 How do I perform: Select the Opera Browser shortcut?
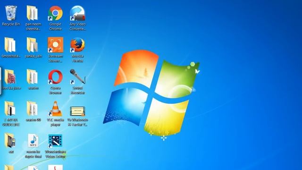pyautogui.click(x=55, y=82)
